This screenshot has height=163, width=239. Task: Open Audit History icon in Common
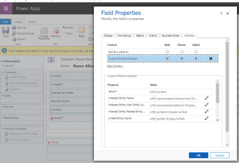[x=6, y=77]
